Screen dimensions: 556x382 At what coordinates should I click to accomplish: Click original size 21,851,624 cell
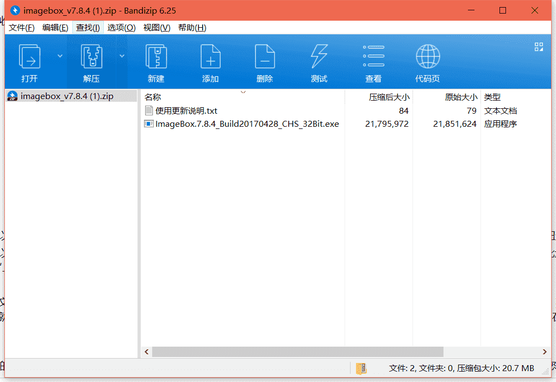tap(454, 124)
